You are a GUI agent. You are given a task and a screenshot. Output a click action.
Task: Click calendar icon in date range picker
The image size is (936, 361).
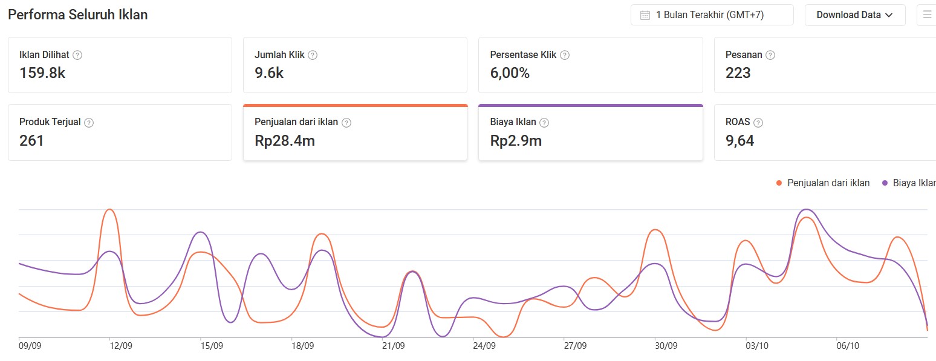coord(645,15)
